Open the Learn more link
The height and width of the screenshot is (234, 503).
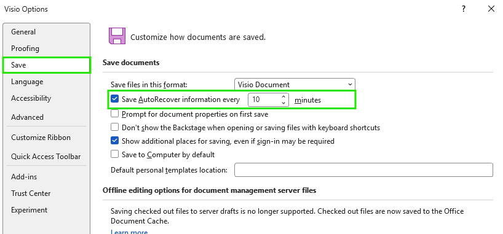[129, 232]
